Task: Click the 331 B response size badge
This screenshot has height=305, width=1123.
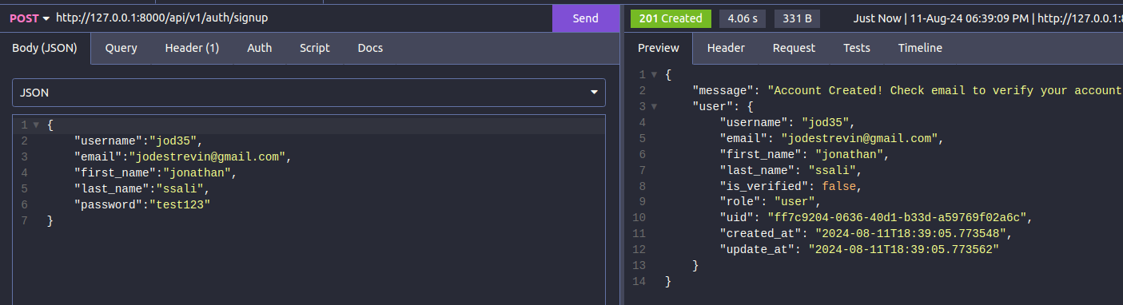Action: coord(797,18)
